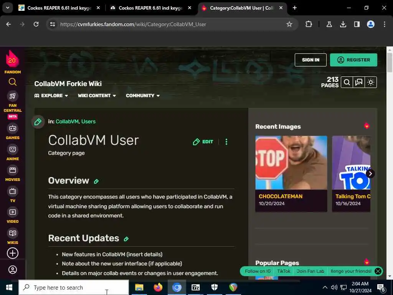
Task: Open the Wikis section icon
Action: [13, 233]
